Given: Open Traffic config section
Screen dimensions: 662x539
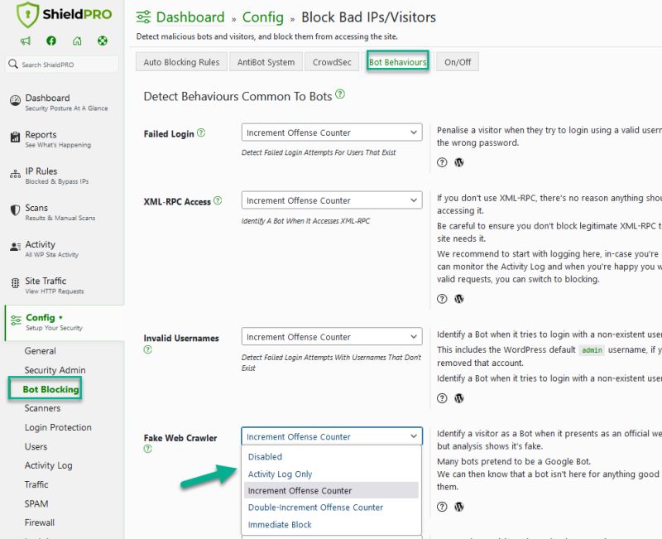Looking at the screenshot, I should click(36, 484).
